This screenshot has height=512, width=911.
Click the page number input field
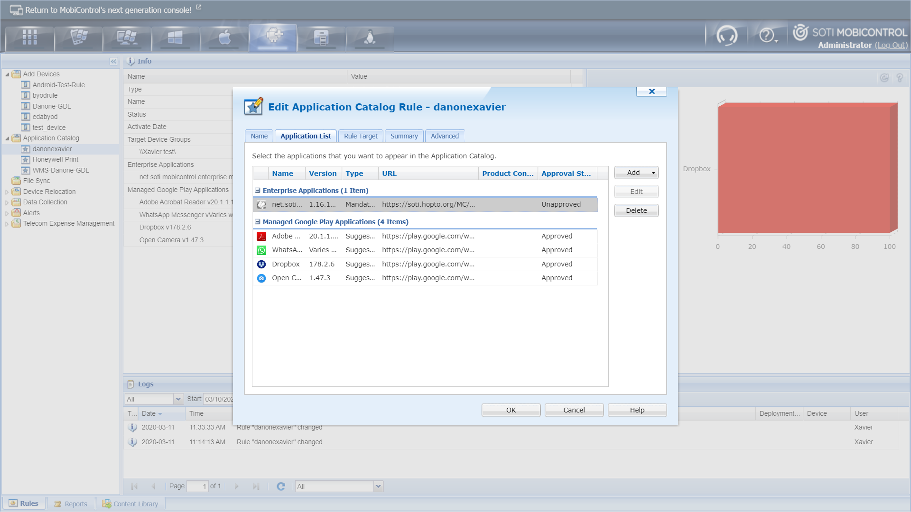pos(198,486)
